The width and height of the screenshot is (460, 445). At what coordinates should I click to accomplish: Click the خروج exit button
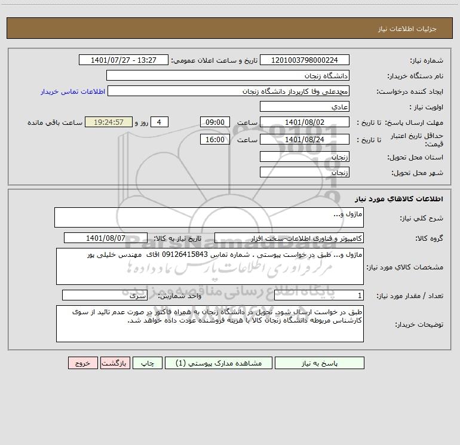click(x=82, y=363)
